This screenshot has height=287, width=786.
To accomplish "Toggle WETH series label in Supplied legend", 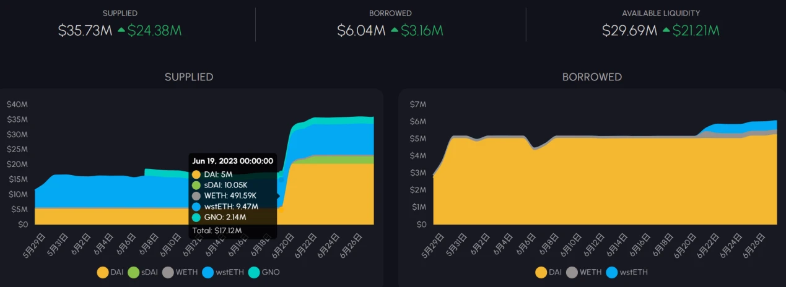I will pyautogui.click(x=188, y=272).
